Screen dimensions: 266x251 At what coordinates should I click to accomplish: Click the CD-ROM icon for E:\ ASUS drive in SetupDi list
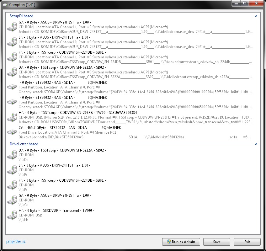(x=12, y=42)
